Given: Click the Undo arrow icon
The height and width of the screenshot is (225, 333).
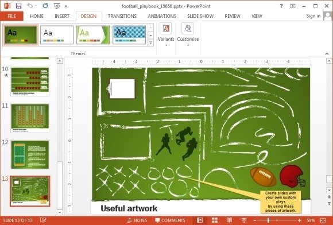Looking at the screenshot, I should tap(30, 6).
